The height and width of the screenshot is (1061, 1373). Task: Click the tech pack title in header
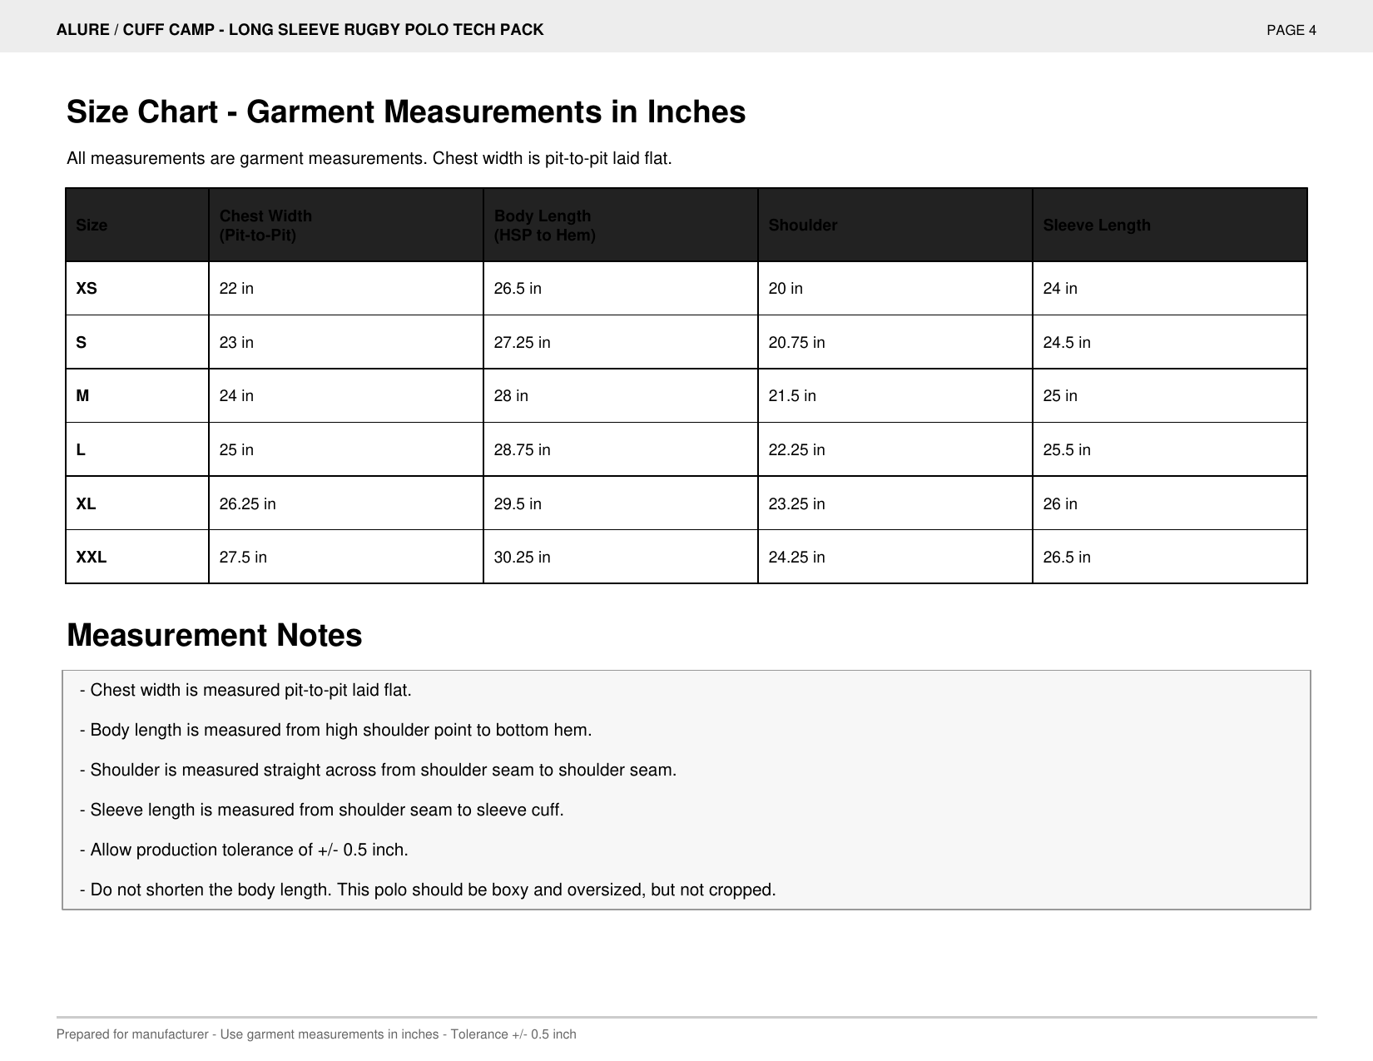point(300,30)
